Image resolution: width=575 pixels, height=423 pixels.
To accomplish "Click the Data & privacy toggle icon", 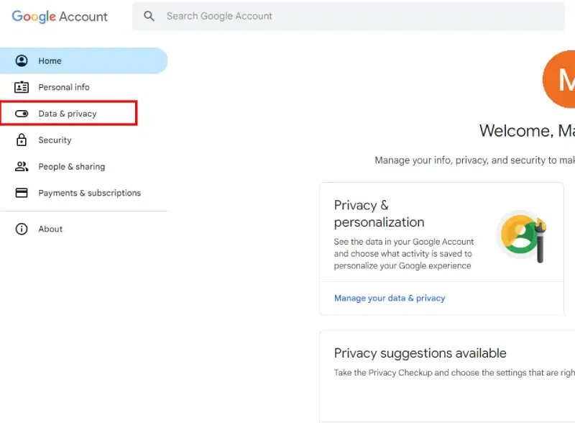I will 22,114.
